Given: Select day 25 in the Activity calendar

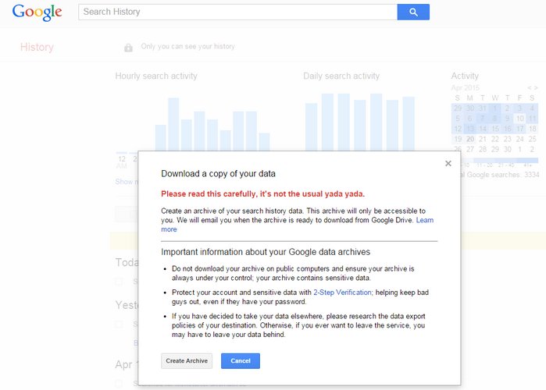Looking at the screenshot, I should pyautogui.click(x=532, y=139).
